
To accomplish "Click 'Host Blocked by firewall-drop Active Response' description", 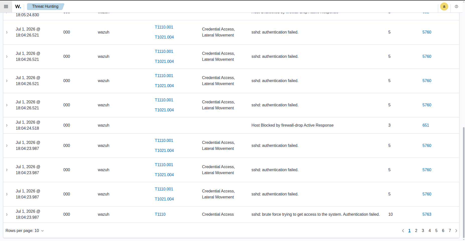I will [292, 125].
